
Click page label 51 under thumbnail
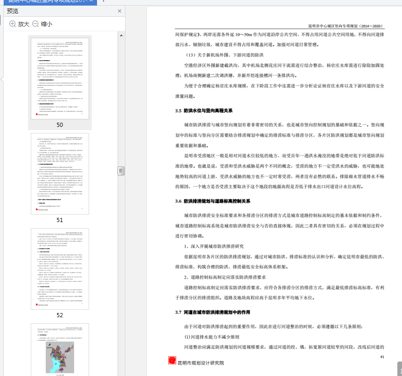pyautogui.click(x=60, y=220)
